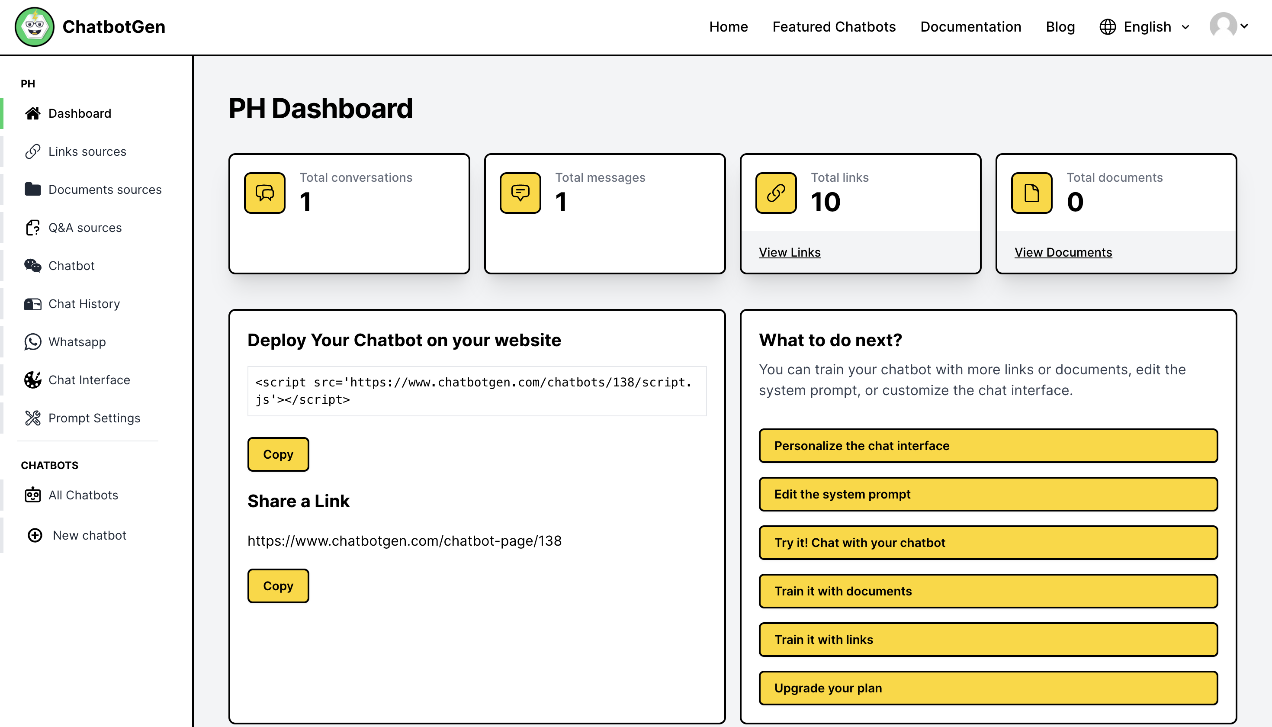Click the embed script code box

point(477,391)
